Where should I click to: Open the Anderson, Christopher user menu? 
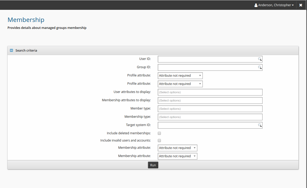274,5
